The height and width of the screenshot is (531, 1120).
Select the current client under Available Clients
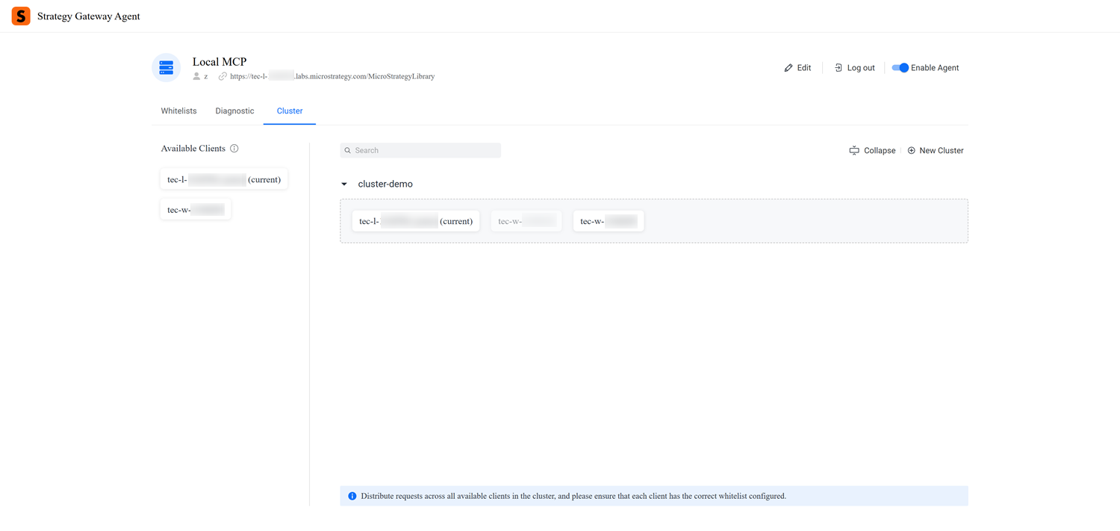pyautogui.click(x=224, y=180)
